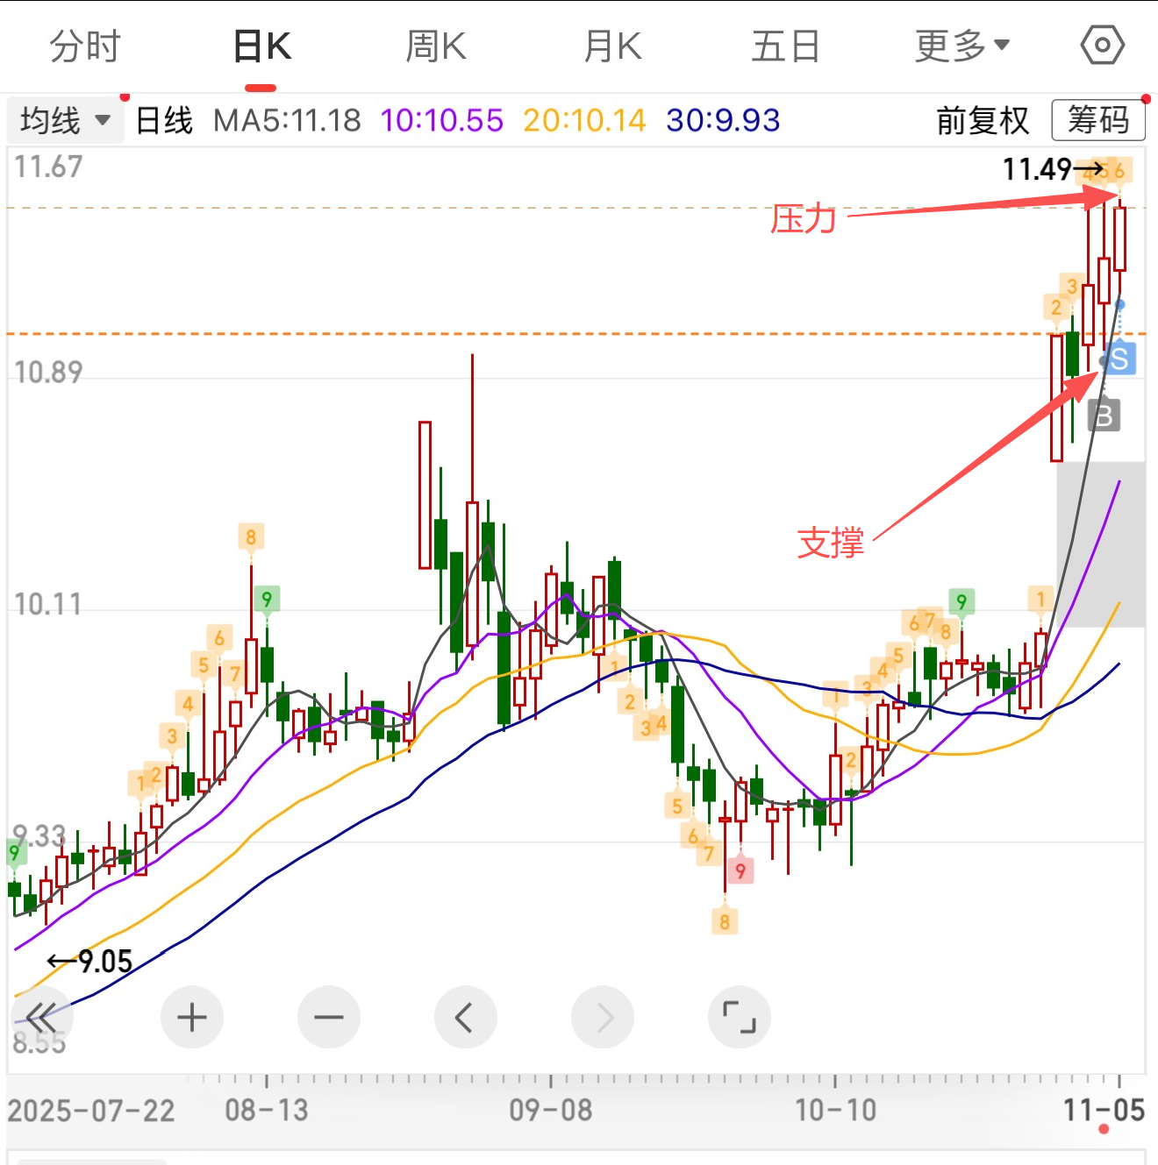Click the zoom in plus button
Screen dimensions: 1158x1165
pos(192,1018)
